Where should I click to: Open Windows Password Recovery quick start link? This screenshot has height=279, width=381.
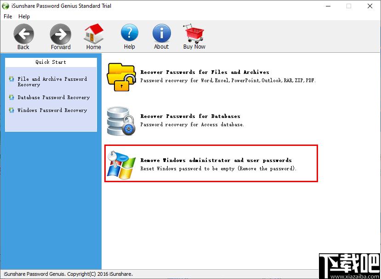click(52, 110)
